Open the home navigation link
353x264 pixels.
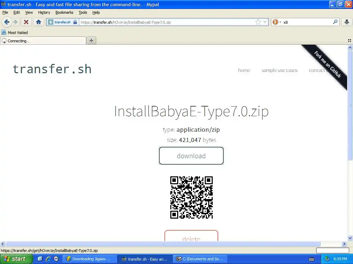tap(244, 70)
